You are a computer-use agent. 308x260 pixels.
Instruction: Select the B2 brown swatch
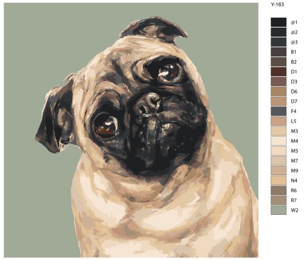tap(278, 62)
